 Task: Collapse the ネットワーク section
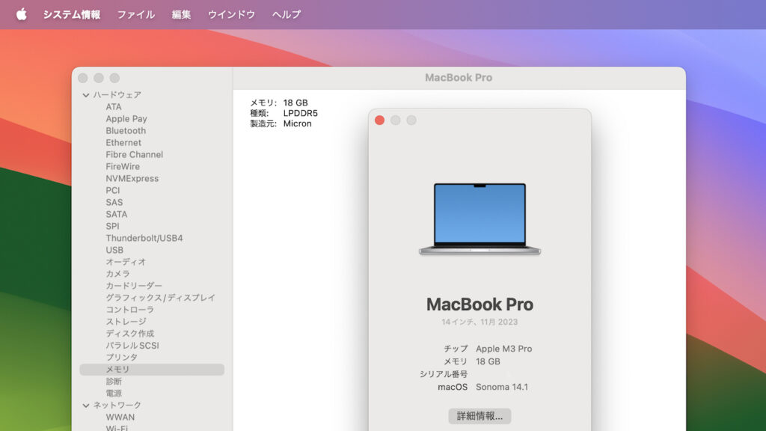[88, 405]
